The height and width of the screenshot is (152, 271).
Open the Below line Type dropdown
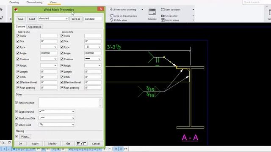93,47
